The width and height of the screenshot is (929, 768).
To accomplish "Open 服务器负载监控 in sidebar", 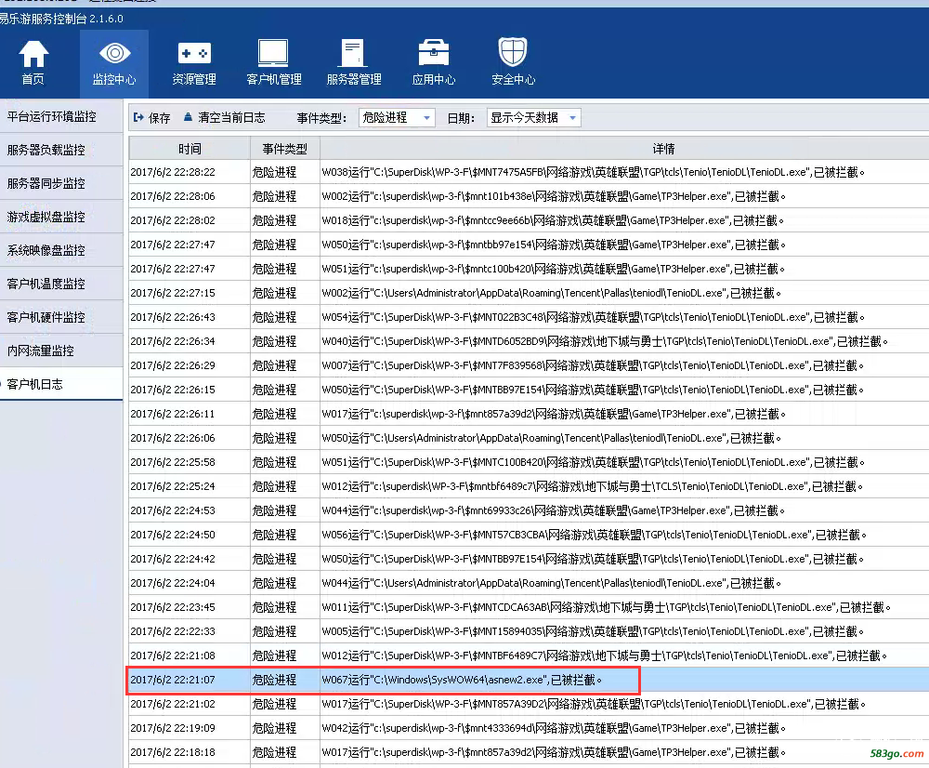I will pos(61,150).
